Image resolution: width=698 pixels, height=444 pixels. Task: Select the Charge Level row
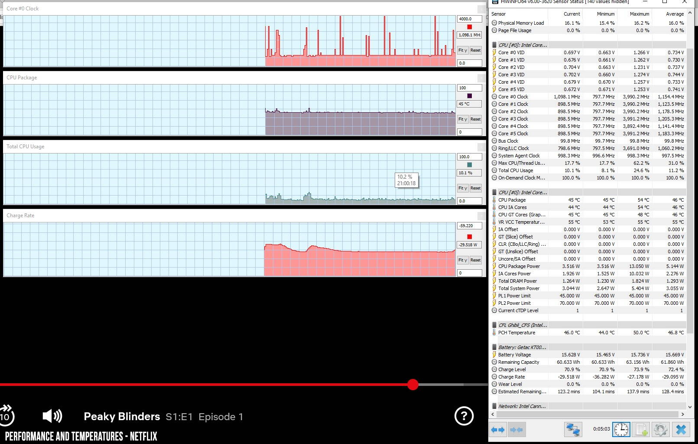click(588, 369)
